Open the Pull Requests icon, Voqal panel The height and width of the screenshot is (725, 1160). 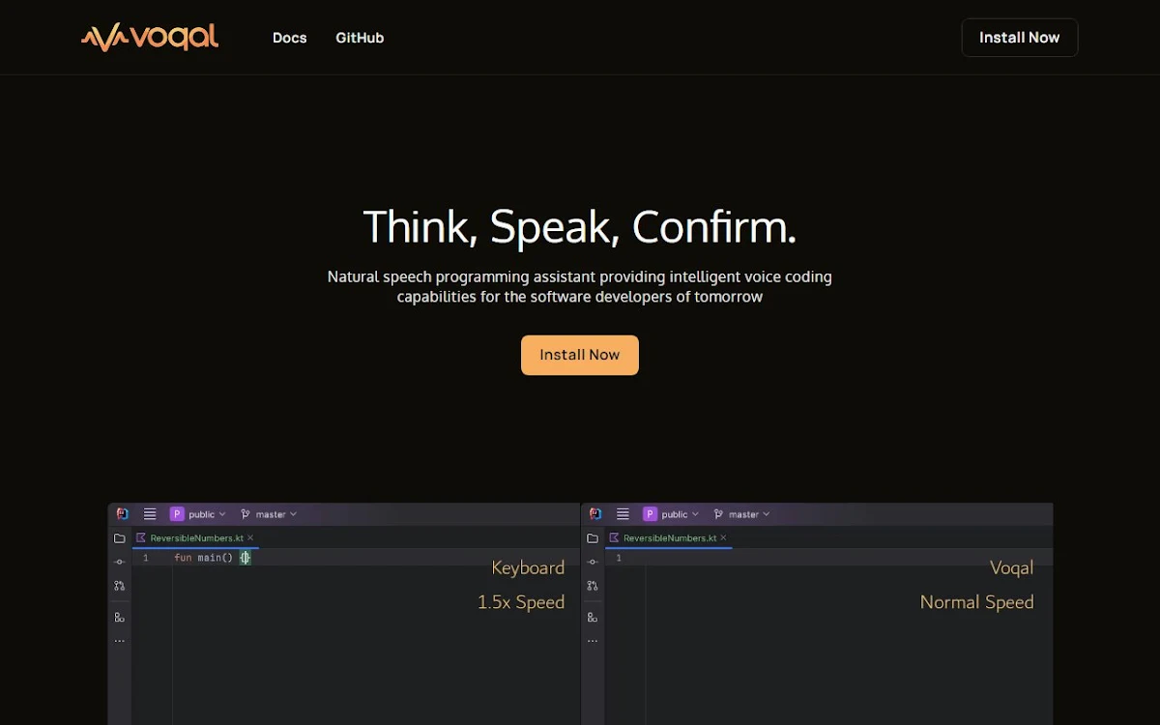pos(593,586)
